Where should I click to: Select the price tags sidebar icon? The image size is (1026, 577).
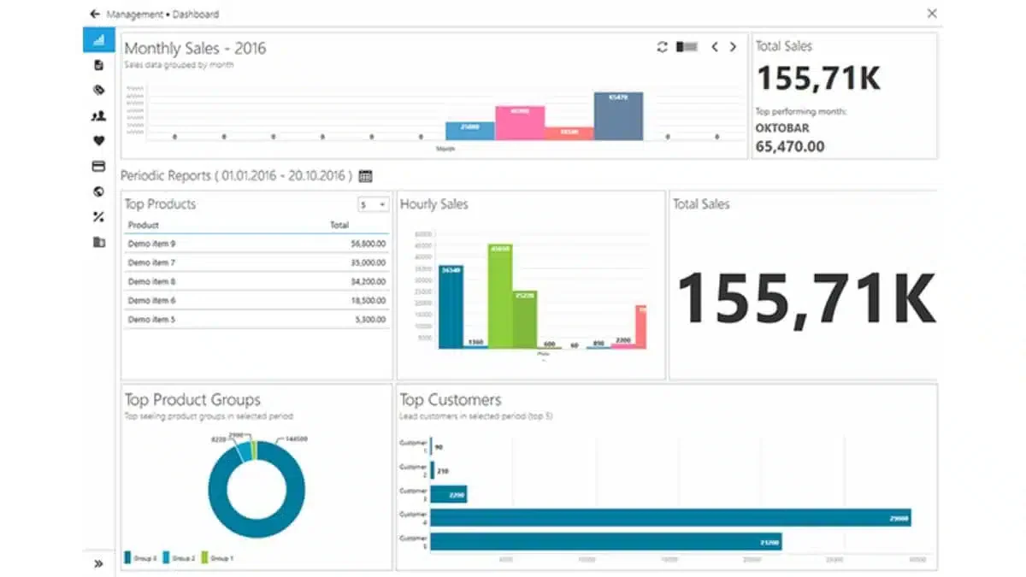tap(98, 90)
